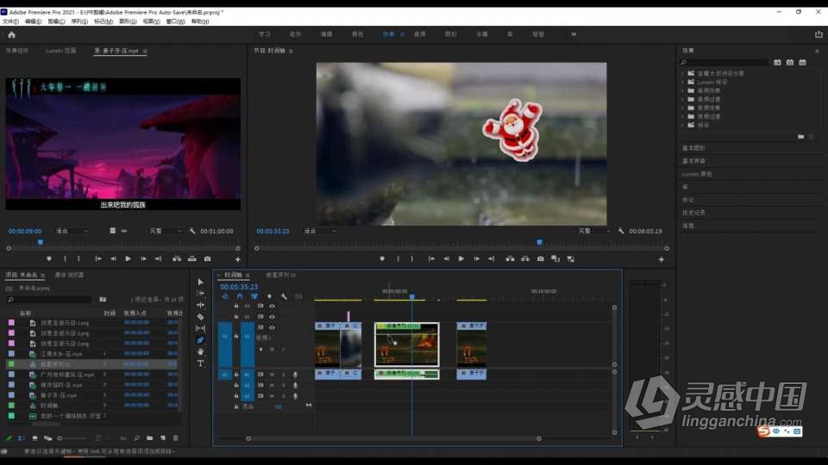The image size is (828, 465).
Task: Open Timeline display settings wrench
Action: (284, 296)
